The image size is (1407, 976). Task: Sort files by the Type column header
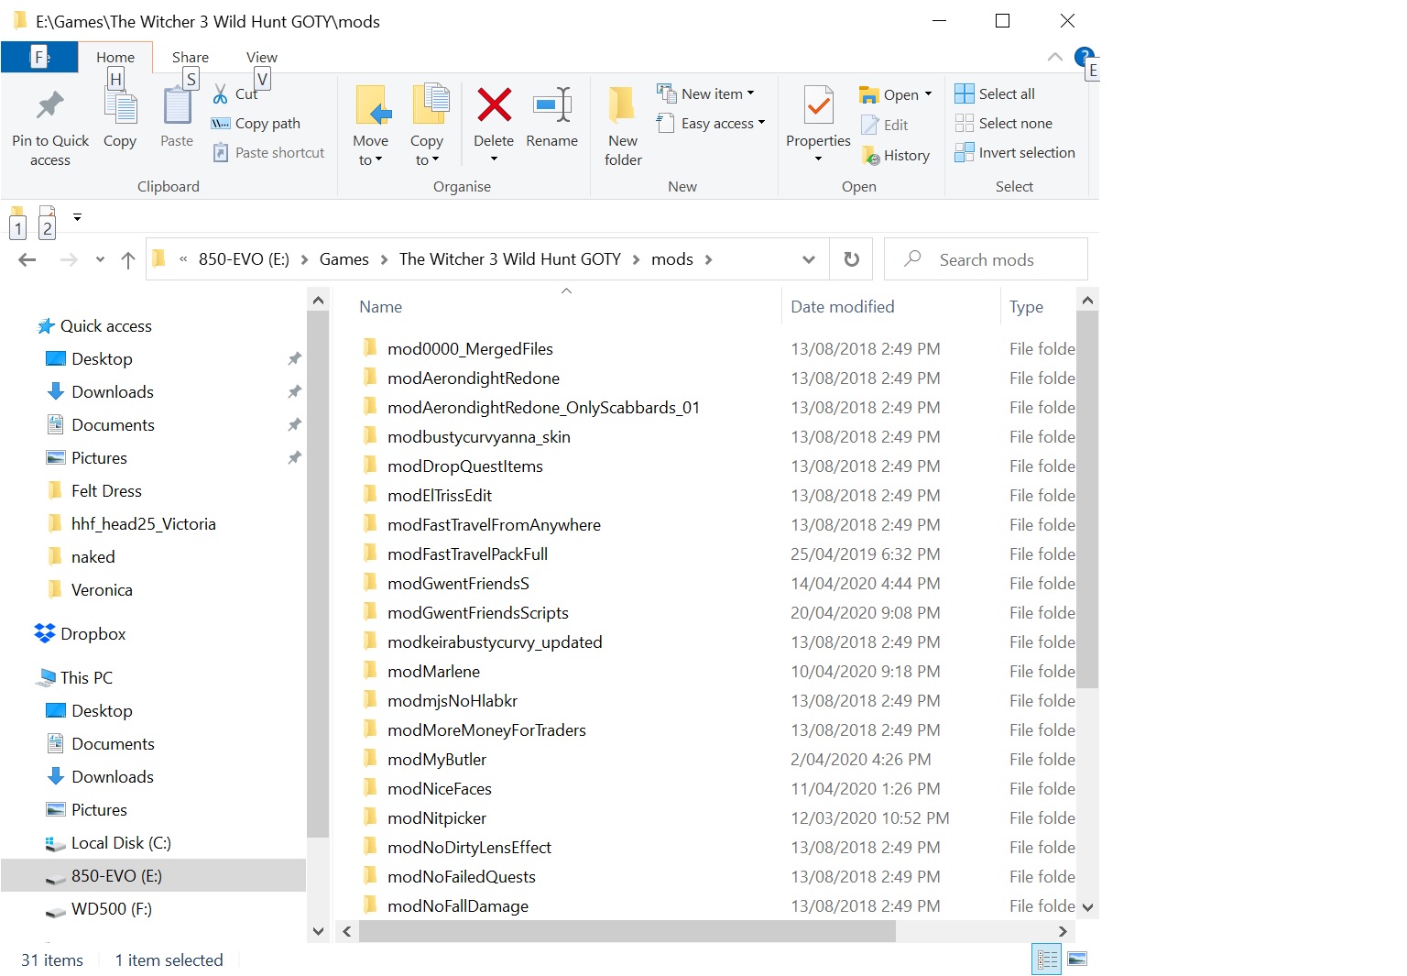(1026, 307)
